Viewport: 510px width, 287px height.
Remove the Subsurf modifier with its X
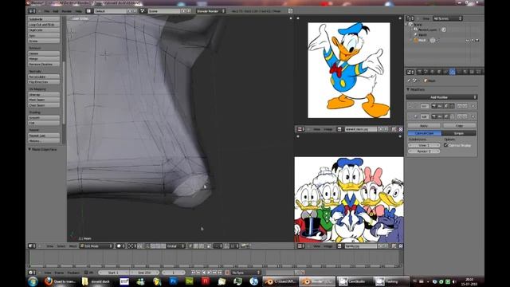tap(473, 116)
